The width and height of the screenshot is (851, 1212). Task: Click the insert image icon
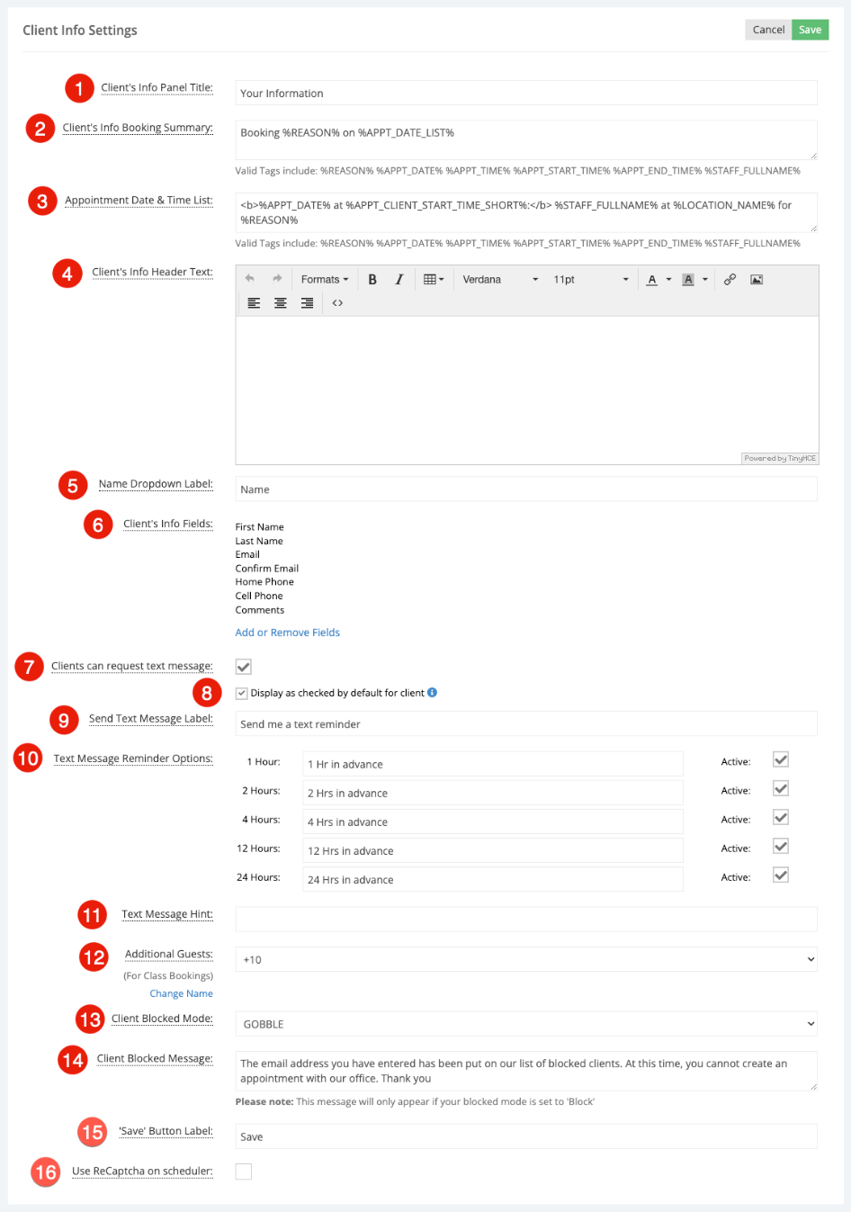coord(756,279)
